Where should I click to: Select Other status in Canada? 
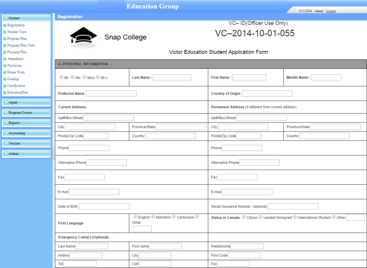pos(334,217)
